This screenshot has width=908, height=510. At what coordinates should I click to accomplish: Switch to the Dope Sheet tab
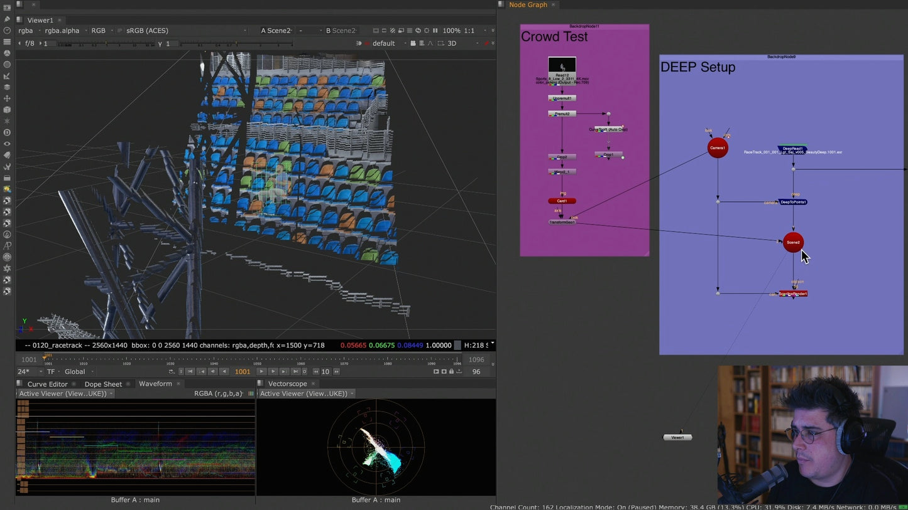(103, 384)
